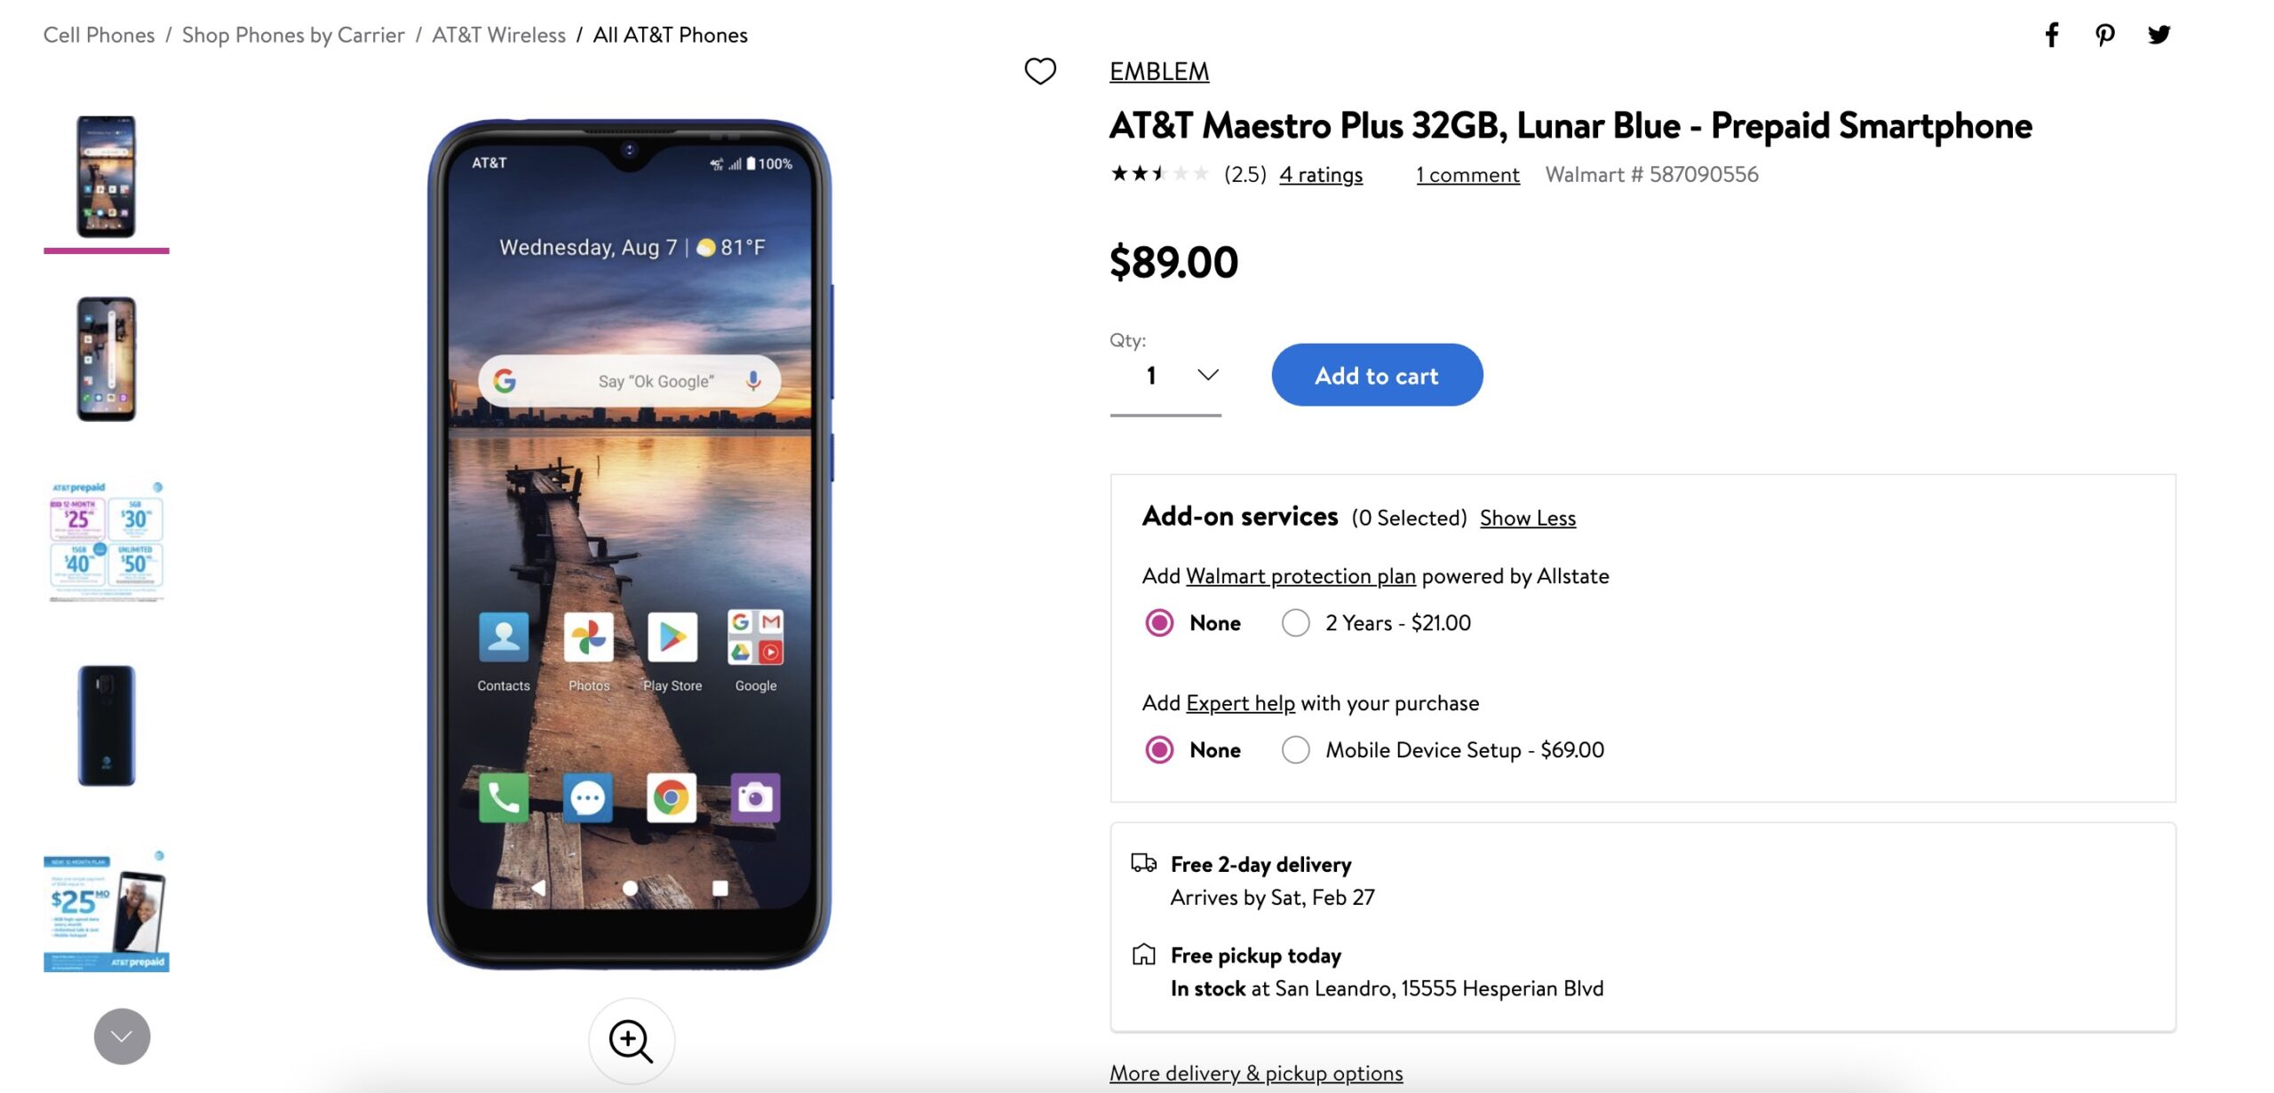Click the star rating icons

[1159, 174]
